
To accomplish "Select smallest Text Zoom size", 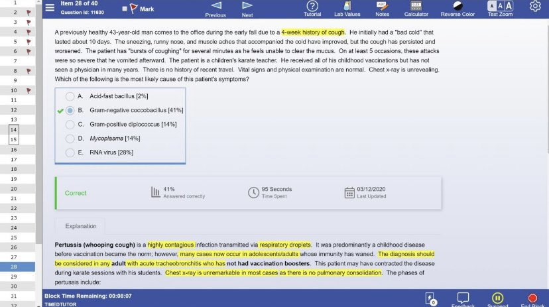I will click(492, 6).
